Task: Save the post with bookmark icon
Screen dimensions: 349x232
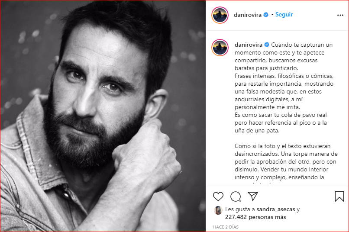Action: pos(339,197)
